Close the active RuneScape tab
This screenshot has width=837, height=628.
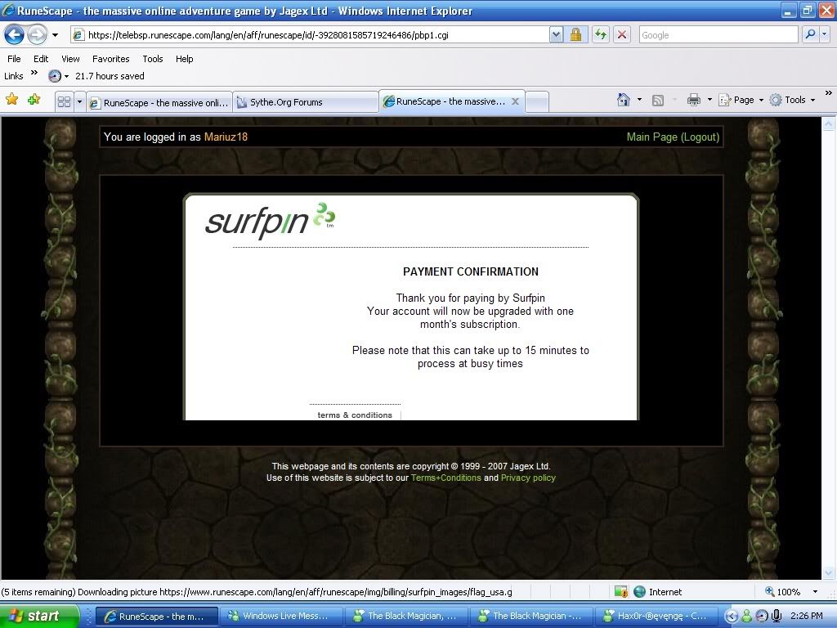[515, 101]
